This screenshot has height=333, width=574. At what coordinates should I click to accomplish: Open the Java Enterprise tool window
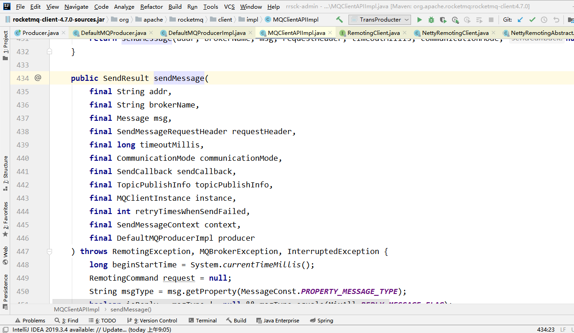tap(278, 321)
